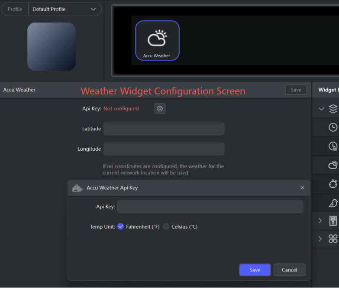The width and height of the screenshot is (339, 288).
Task: Click the blue Save button in dialog
Action: (255, 270)
